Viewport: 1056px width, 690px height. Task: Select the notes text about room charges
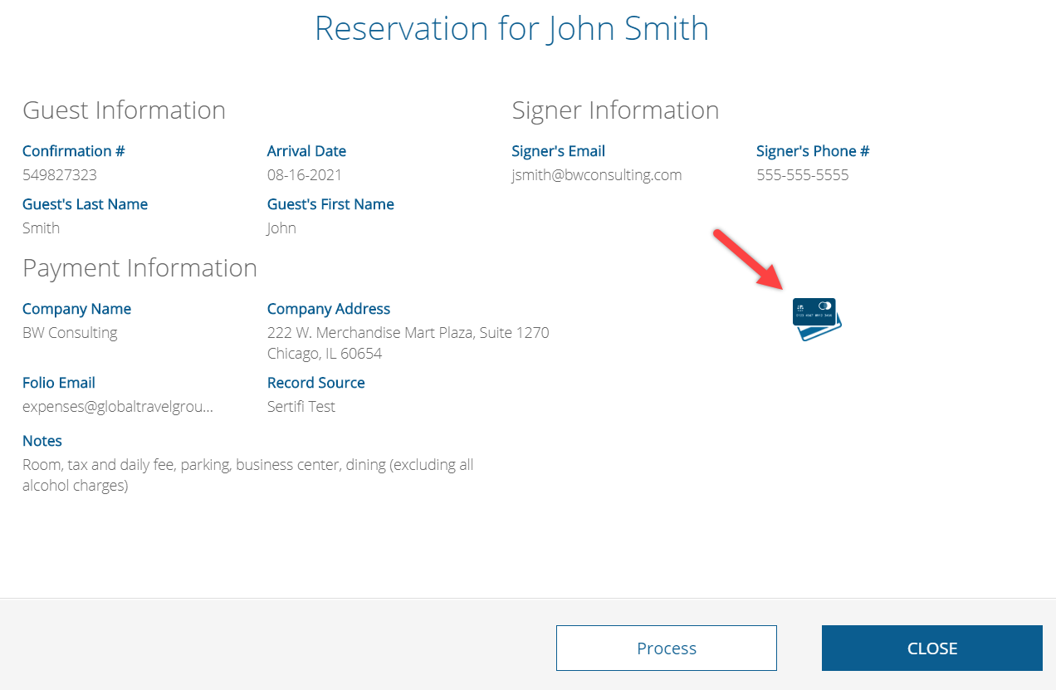(x=248, y=475)
